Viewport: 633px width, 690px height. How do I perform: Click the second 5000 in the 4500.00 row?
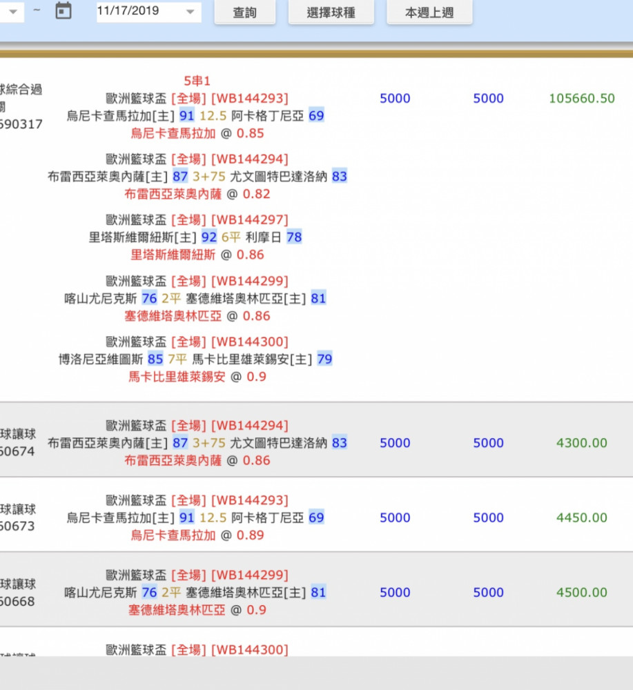[x=488, y=592]
